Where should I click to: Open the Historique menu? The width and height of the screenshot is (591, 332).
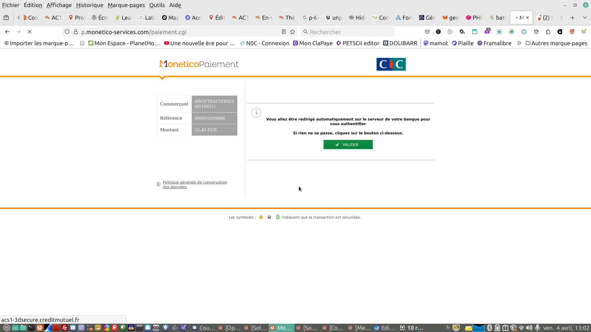[x=90, y=5]
